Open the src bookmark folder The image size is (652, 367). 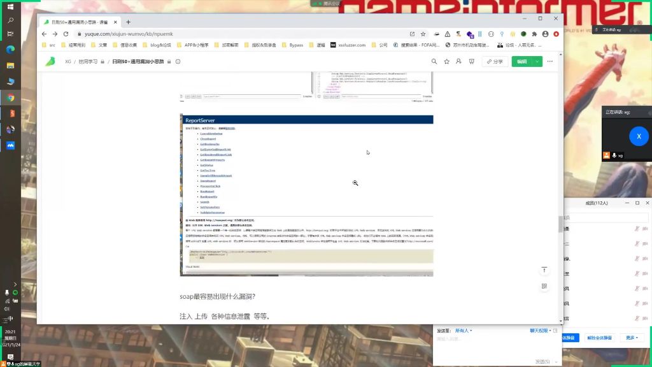coord(48,45)
